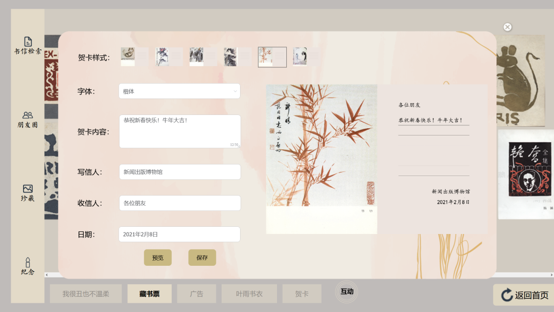The width and height of the screenshot is (554, 312).
Task: Click the 2021年2月8日 date on card preview
Action: [x=453, y=202]
